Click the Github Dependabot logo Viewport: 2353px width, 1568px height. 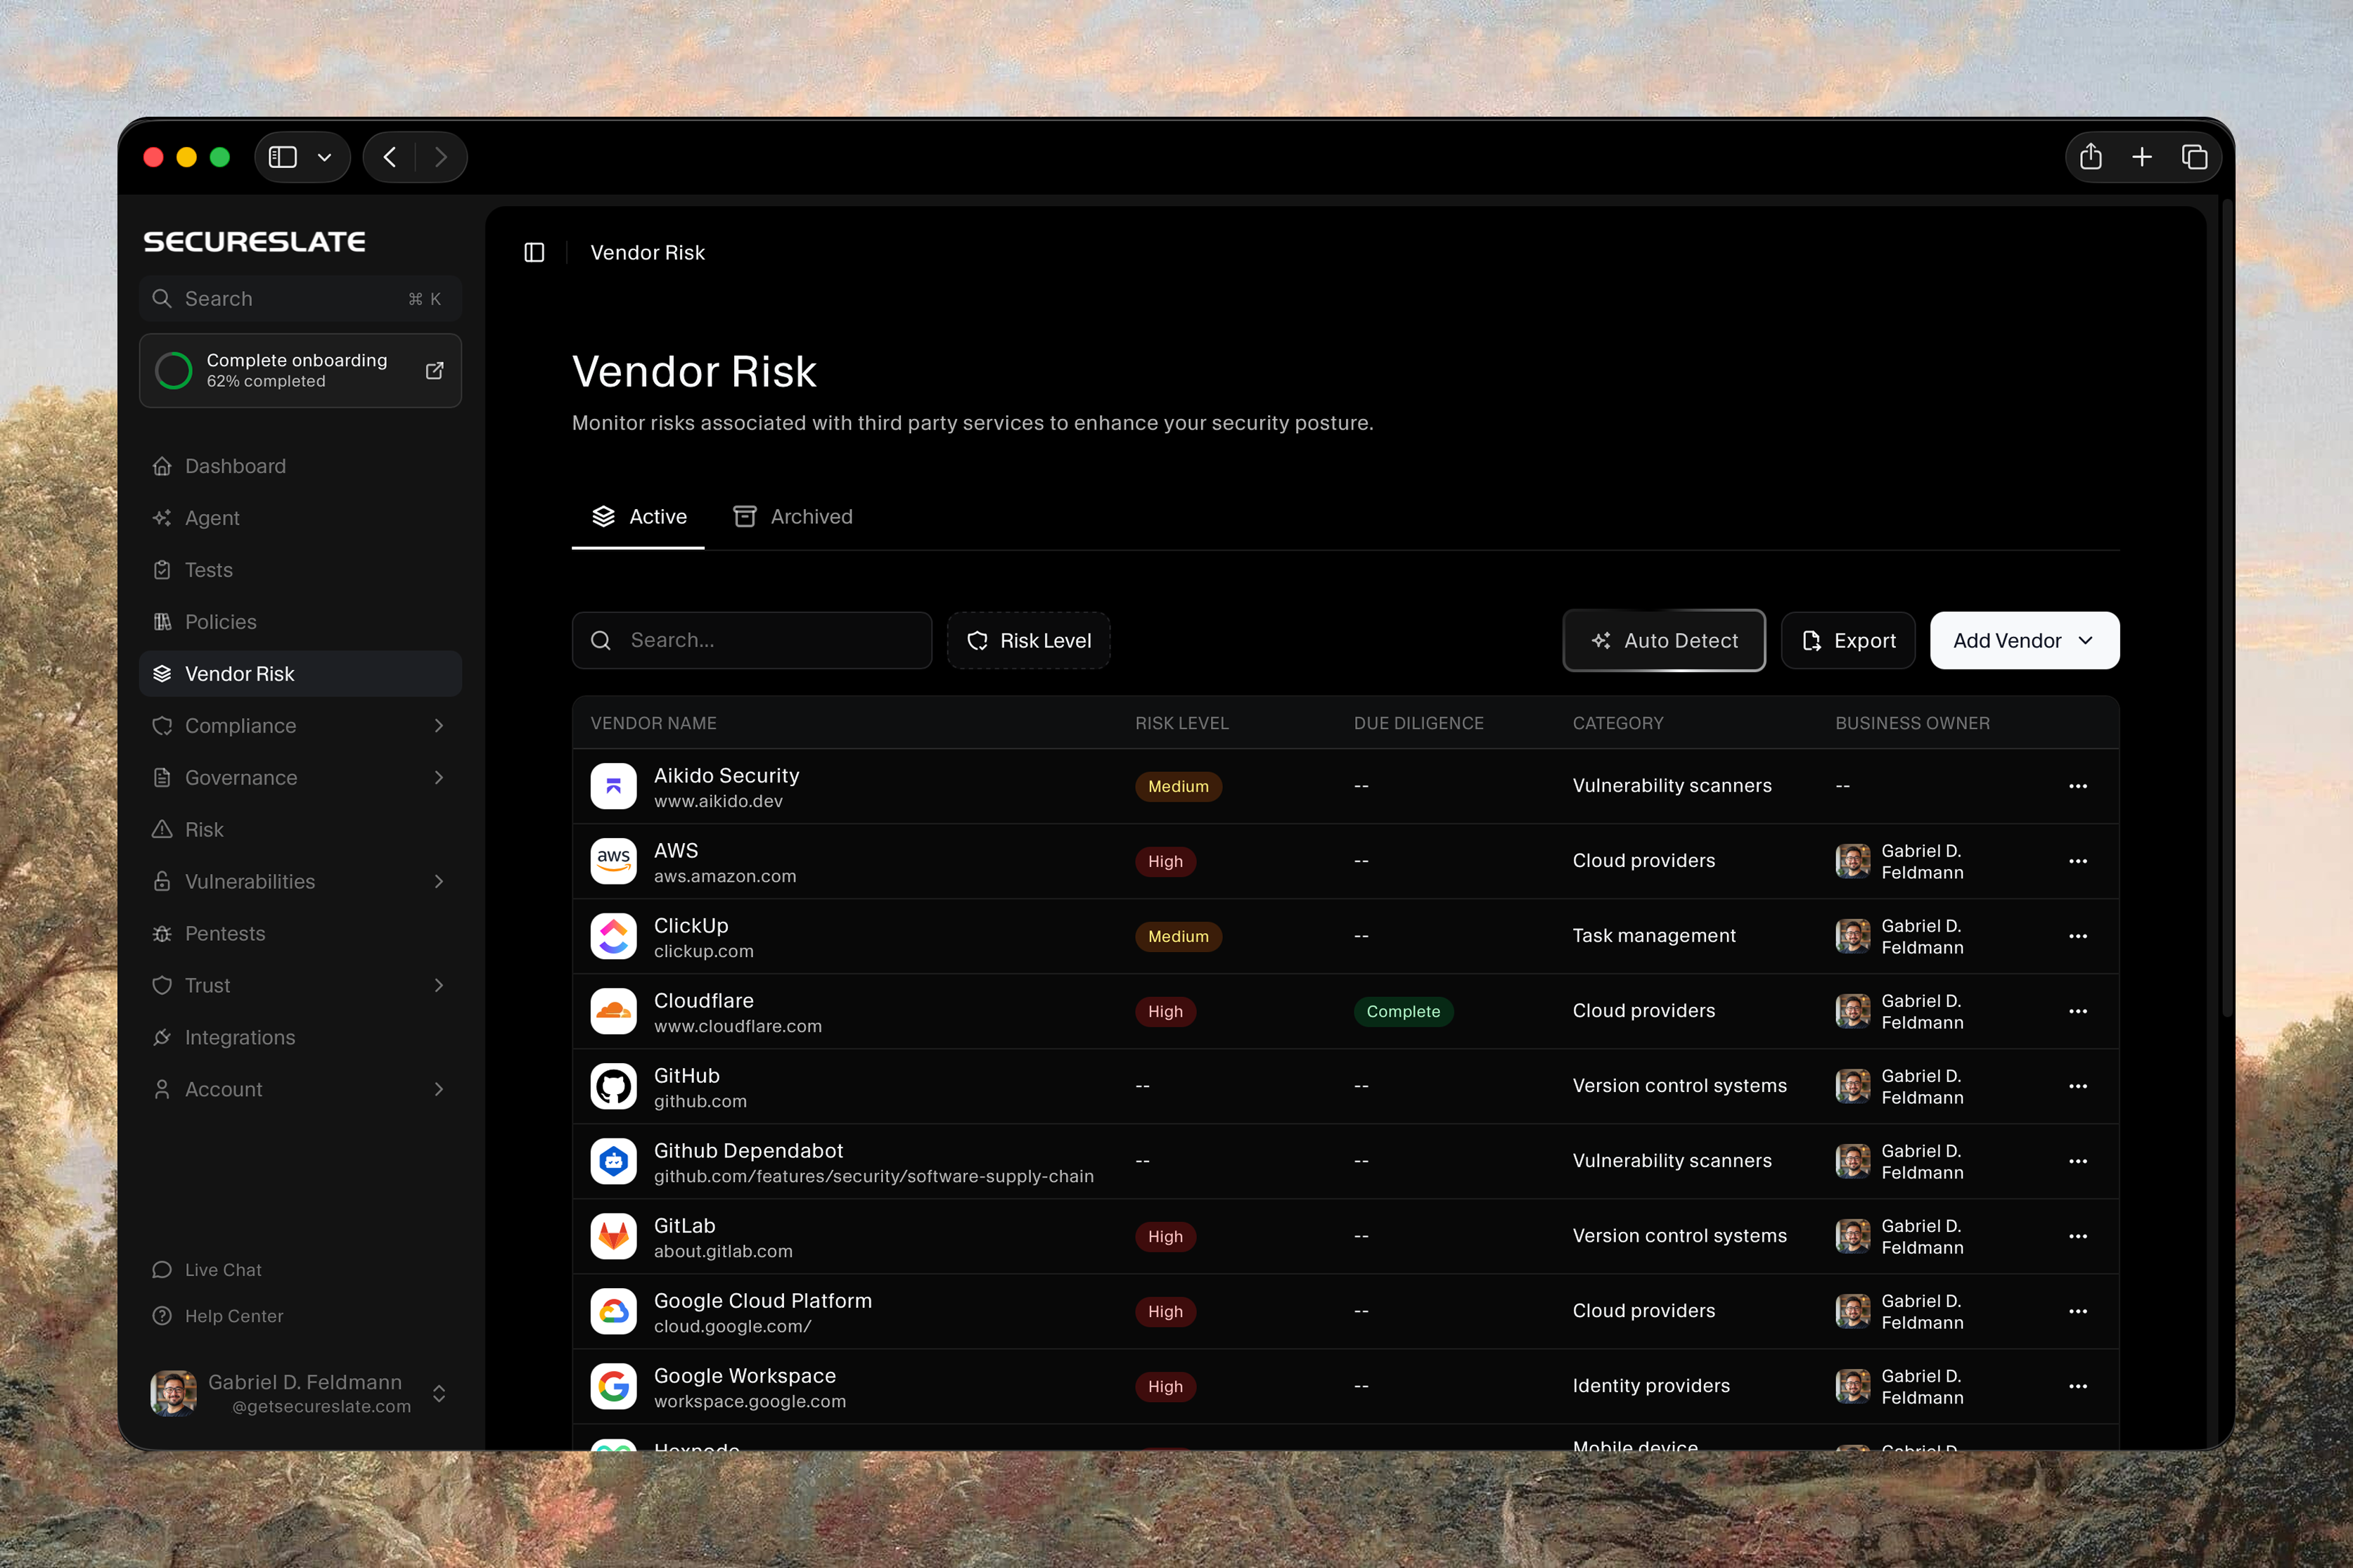613,1161
